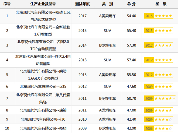Click the row number 10 cell
178x133 pixels.
7,128
